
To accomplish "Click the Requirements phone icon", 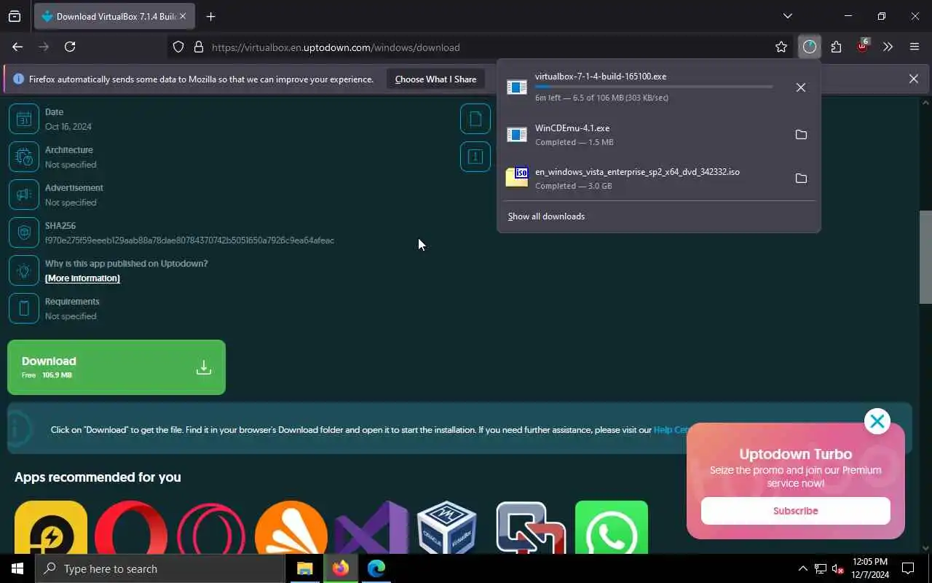I will point(24,309).
